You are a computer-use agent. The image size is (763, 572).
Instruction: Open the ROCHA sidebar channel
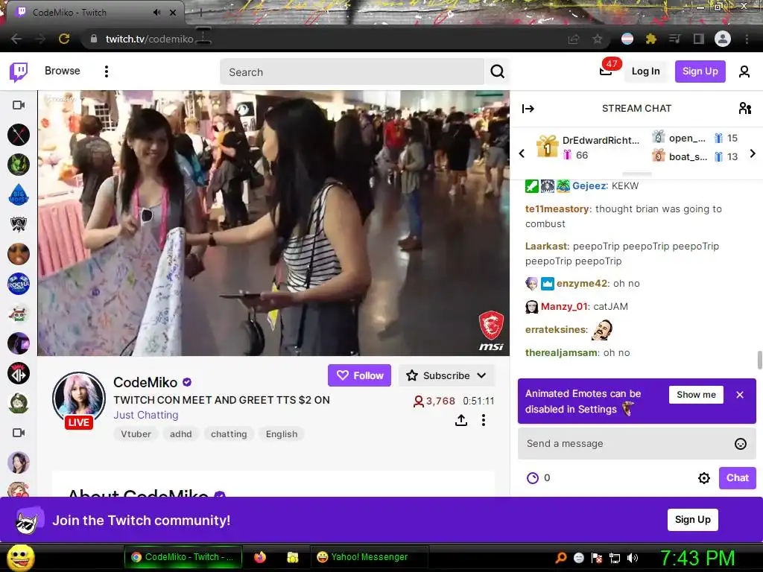pos(19,284)
